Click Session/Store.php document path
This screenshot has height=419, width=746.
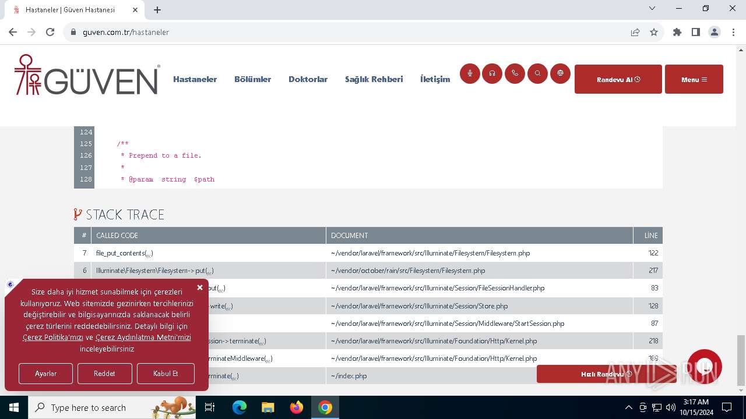[419, 306]
